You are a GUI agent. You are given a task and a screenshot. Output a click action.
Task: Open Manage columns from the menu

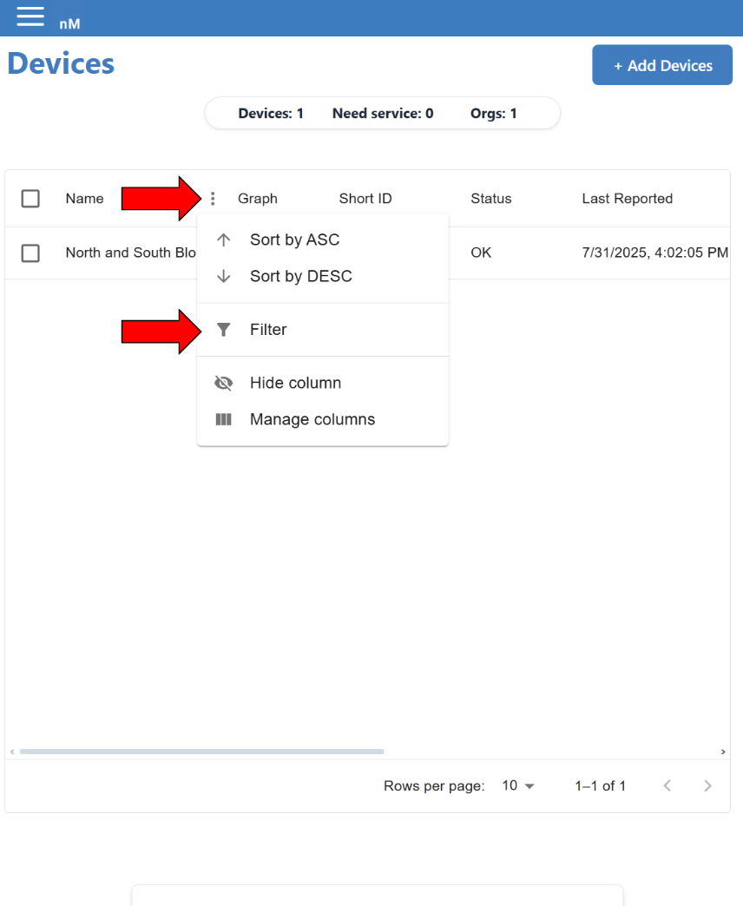[x=323, y=419]
